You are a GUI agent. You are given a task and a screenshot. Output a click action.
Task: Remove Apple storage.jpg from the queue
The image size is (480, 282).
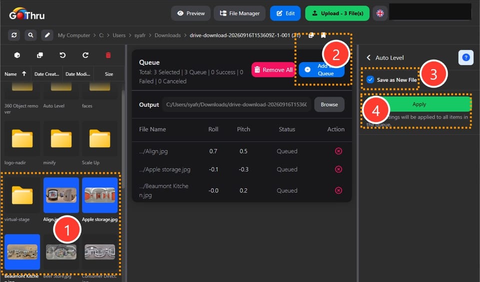(x=338, y=169)
